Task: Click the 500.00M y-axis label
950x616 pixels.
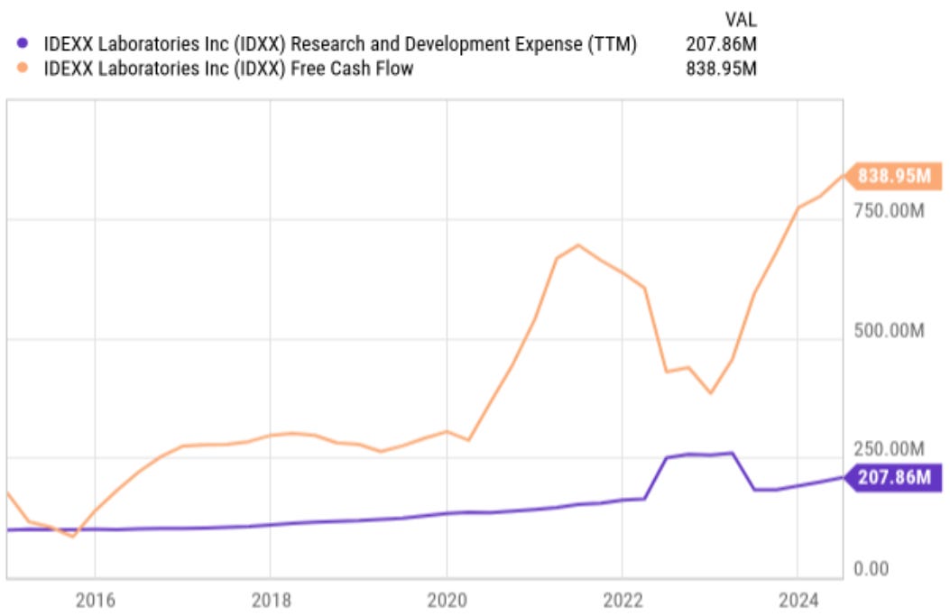Action: point(889,331)
